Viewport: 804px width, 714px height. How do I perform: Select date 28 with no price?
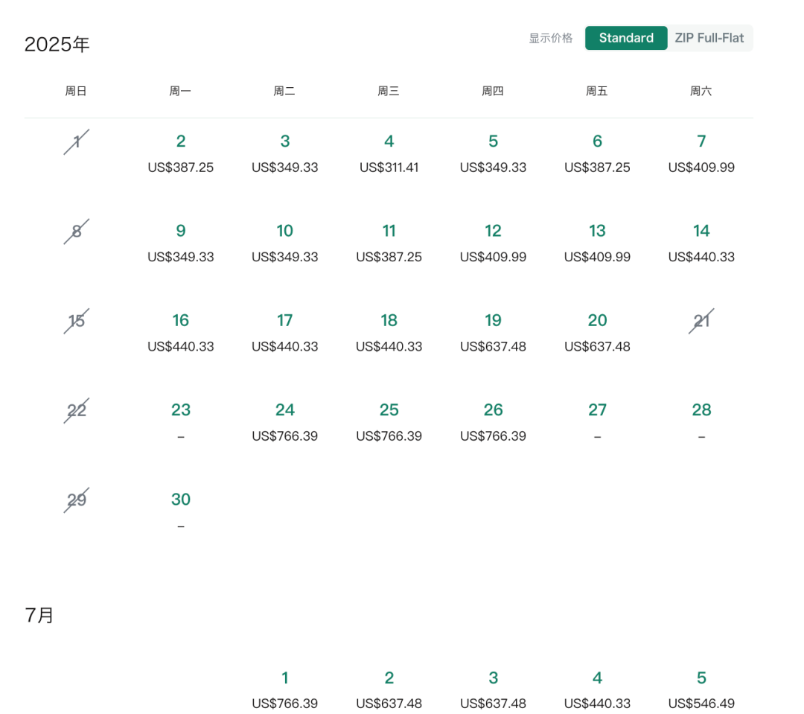(701, 421)
